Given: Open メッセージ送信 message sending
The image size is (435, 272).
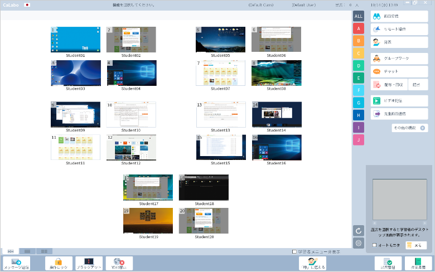Looking at the screenshot, I should pos(17,263).
